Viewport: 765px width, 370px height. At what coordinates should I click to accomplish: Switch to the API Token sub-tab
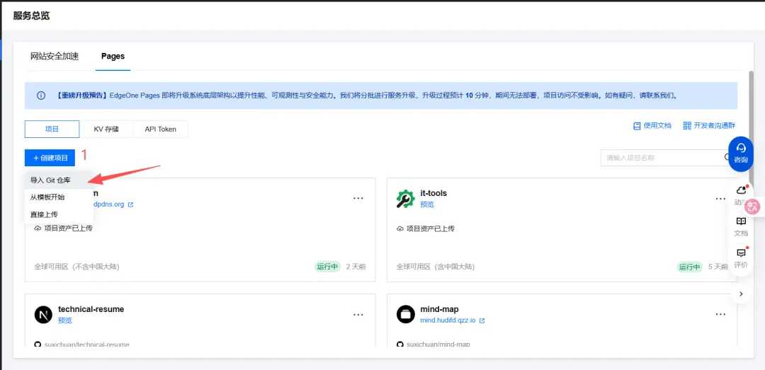tap(161, 129)
